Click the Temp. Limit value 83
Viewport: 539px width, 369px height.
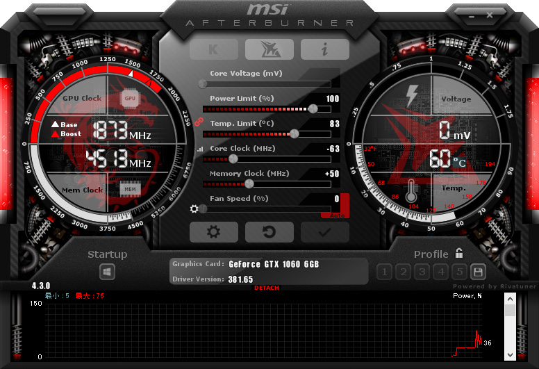click(335, 124)
